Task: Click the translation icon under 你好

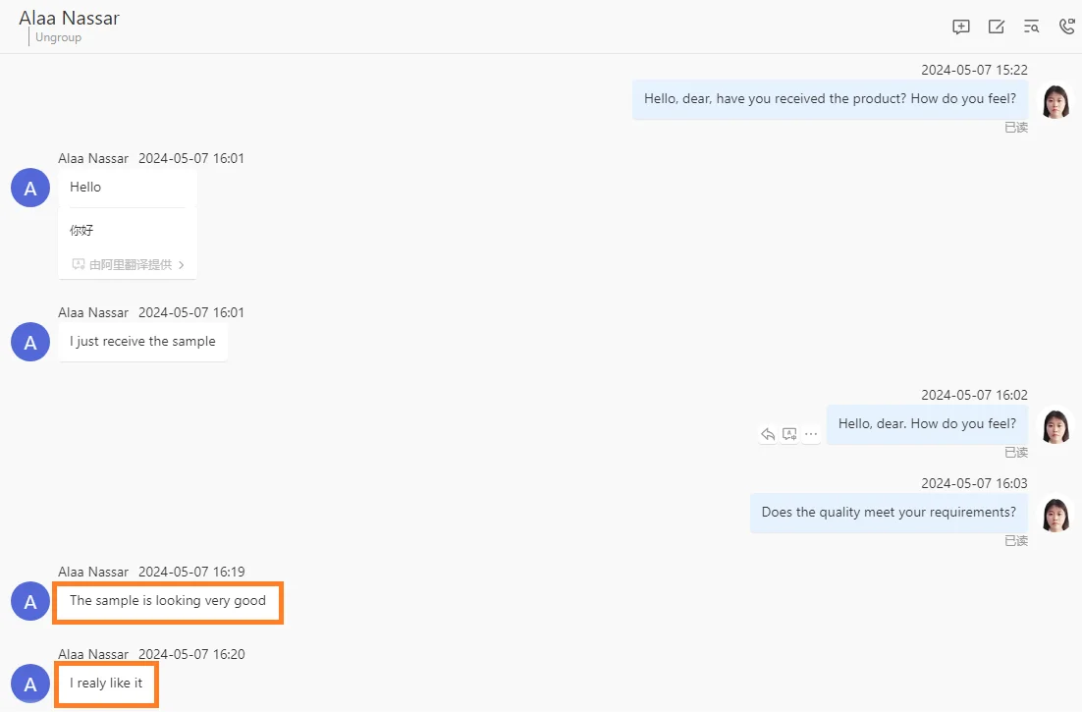Action: point(79,264)
